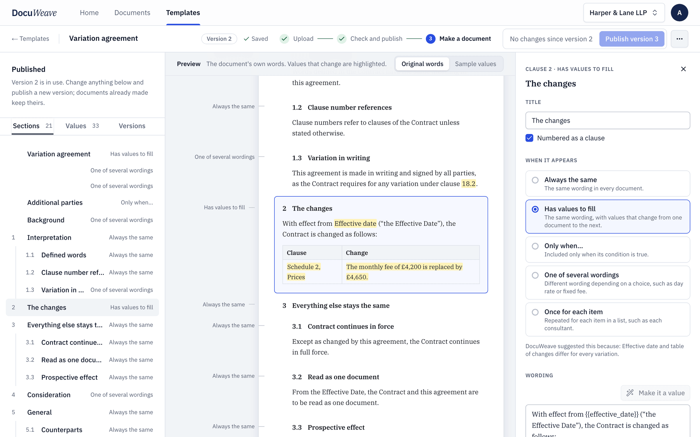700x437 pixels.
Task: Select 3.3 Prospective effect section row
Action: (82, 377)
